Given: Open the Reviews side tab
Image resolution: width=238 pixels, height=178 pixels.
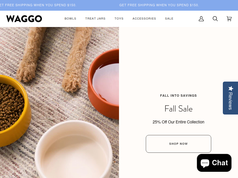Looking at the screenshot, I should [x=230, y=98].
